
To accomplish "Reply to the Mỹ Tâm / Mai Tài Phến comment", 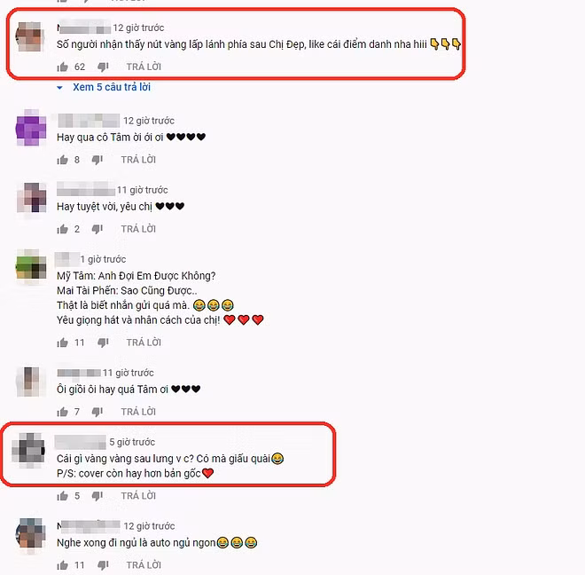I will click(144, 343).
